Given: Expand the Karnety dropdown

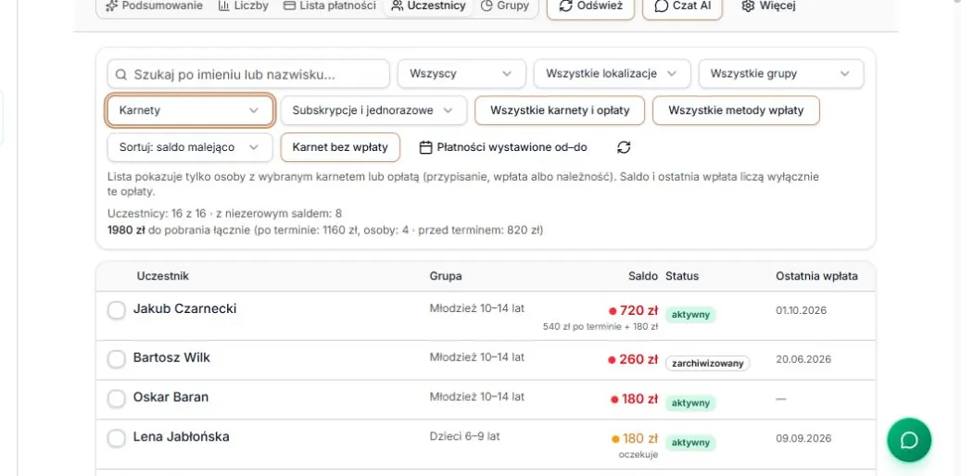Looking at the screenshot, I should pos(190,110).
